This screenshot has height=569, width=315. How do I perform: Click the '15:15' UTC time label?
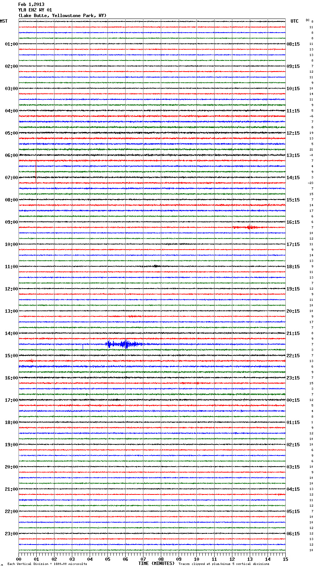pos(293,200)
